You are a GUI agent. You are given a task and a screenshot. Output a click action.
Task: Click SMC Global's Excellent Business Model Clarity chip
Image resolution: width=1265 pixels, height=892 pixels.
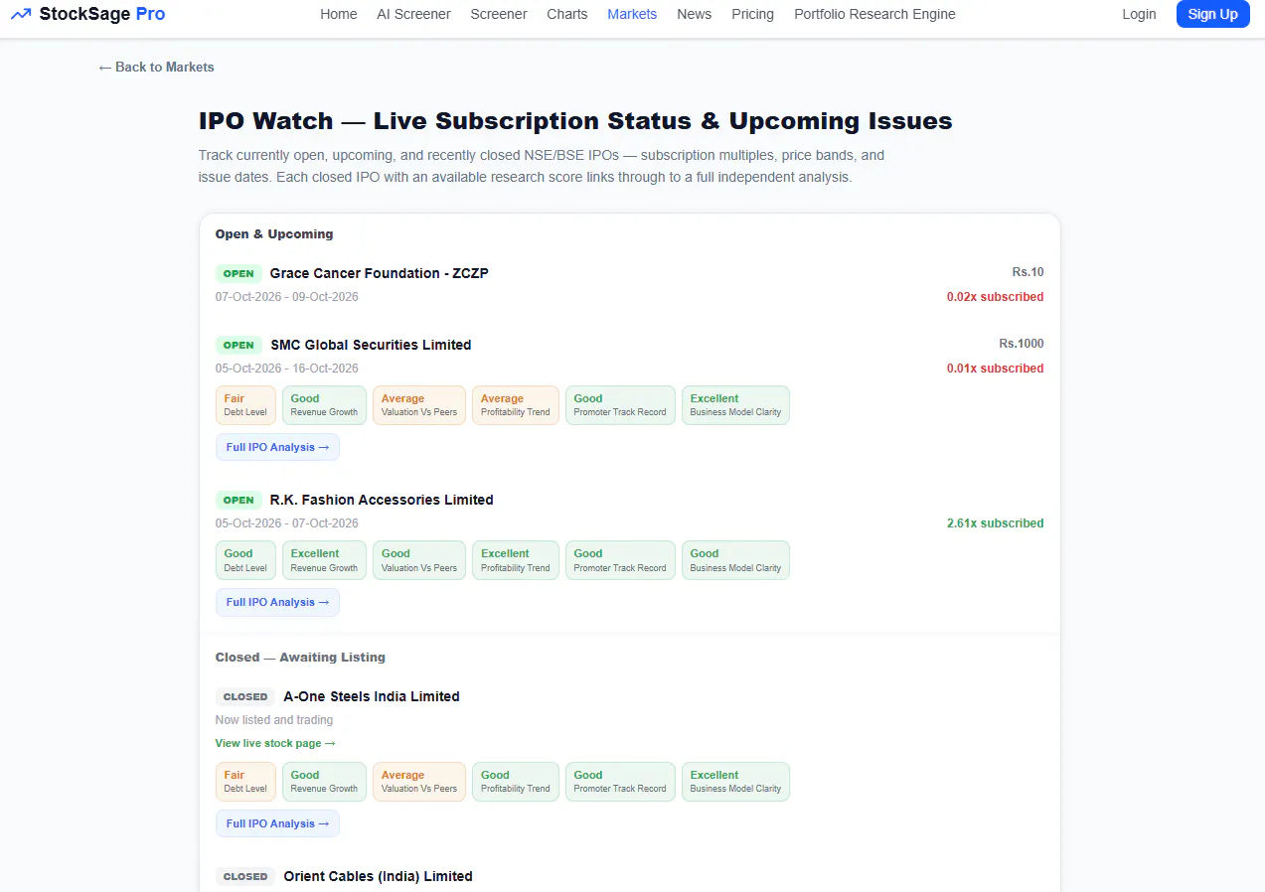click(735, 405)
